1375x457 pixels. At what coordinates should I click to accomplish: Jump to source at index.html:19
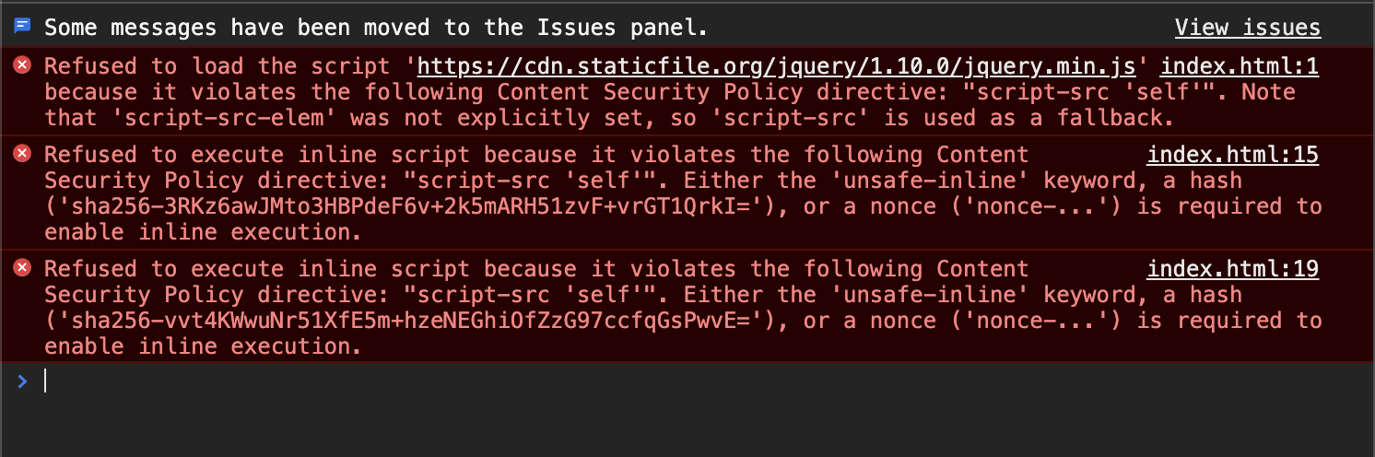coord(1232,269)
